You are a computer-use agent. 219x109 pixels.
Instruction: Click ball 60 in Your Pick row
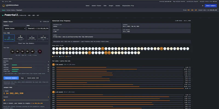[x=32, y=51]
